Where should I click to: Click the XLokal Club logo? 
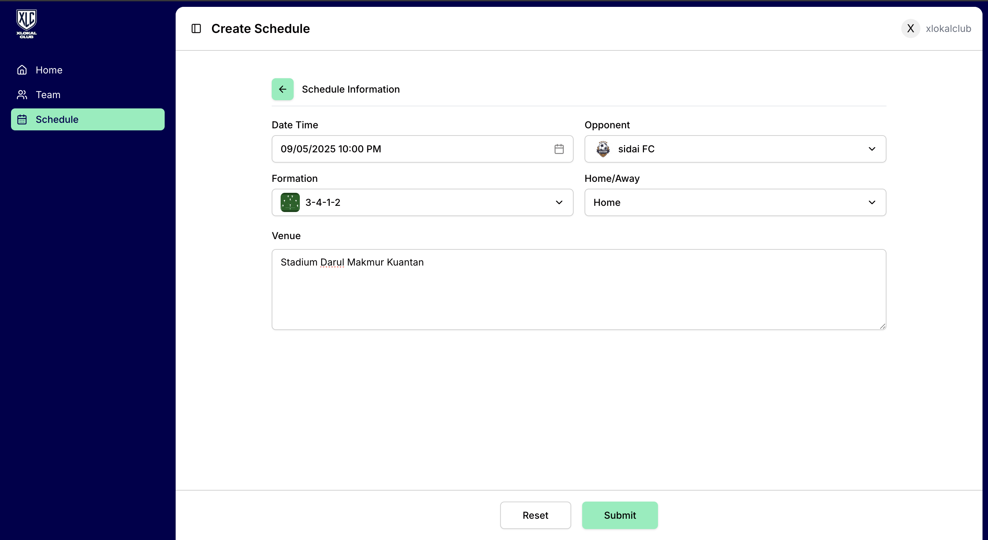point(26,24)
